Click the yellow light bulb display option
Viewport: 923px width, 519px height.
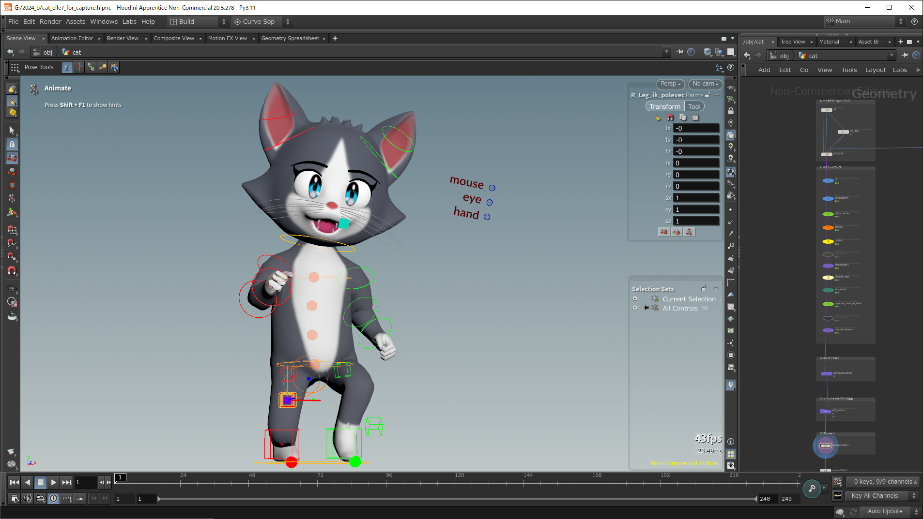(x=731, y=147)
